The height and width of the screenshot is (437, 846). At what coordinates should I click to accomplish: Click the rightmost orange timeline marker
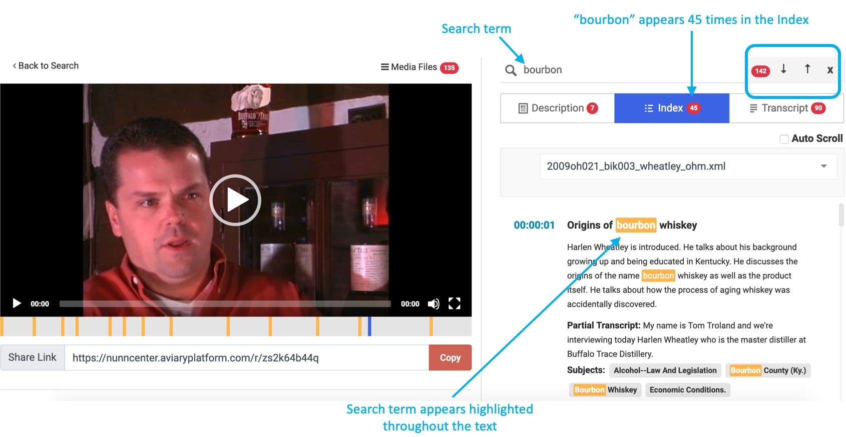click(431, 326)
